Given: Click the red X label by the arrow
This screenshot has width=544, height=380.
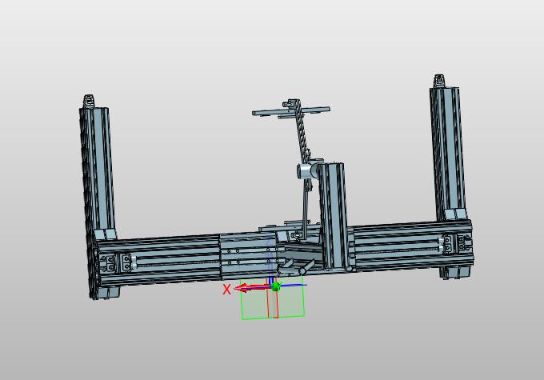Looking at the screenshot, I should [226, 289].
